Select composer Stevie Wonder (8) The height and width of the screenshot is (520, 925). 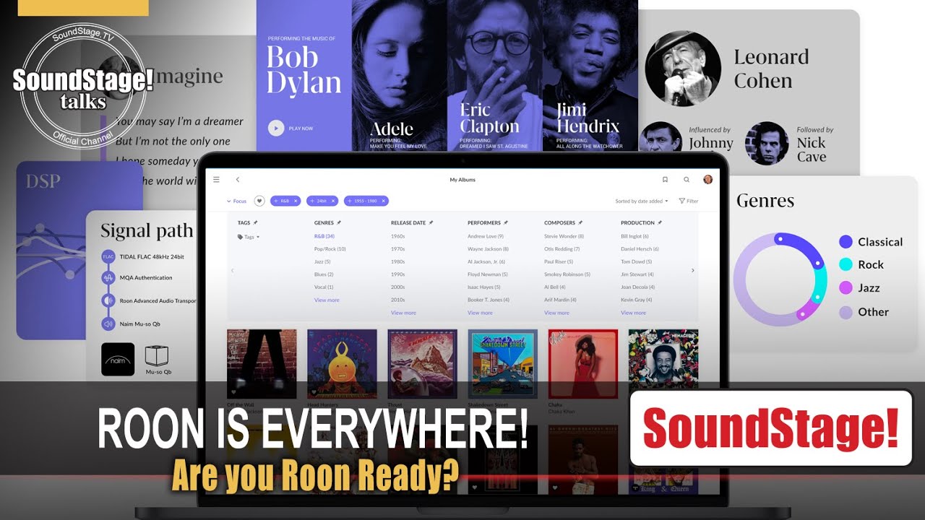(x=564, y=236)
